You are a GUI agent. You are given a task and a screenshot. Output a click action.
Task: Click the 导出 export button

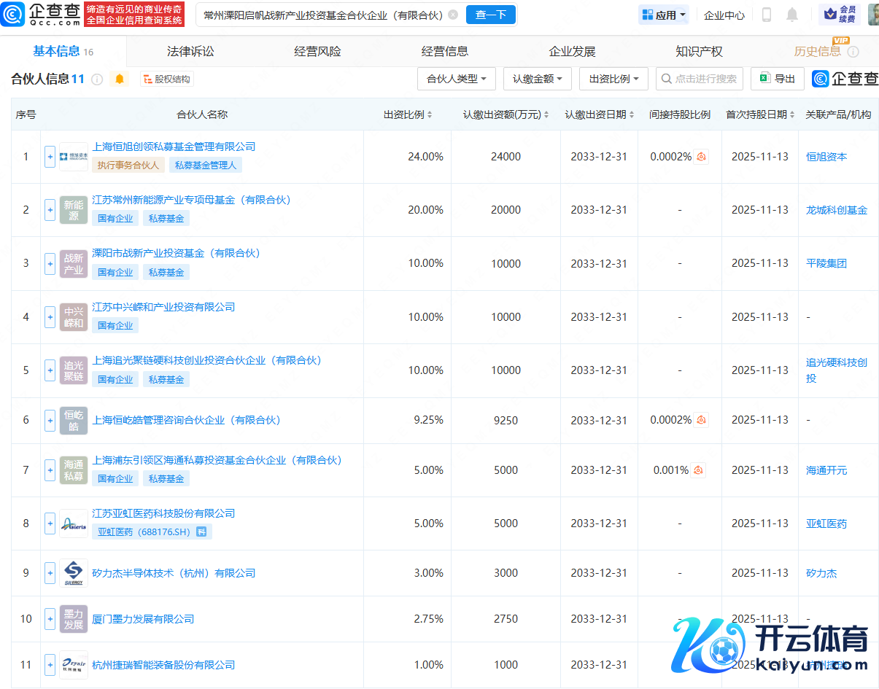click(778, 79)
